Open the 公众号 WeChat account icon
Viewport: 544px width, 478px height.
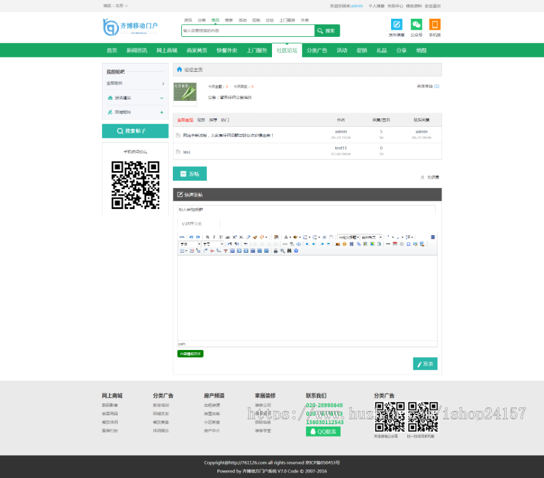(x=416, y=24)
